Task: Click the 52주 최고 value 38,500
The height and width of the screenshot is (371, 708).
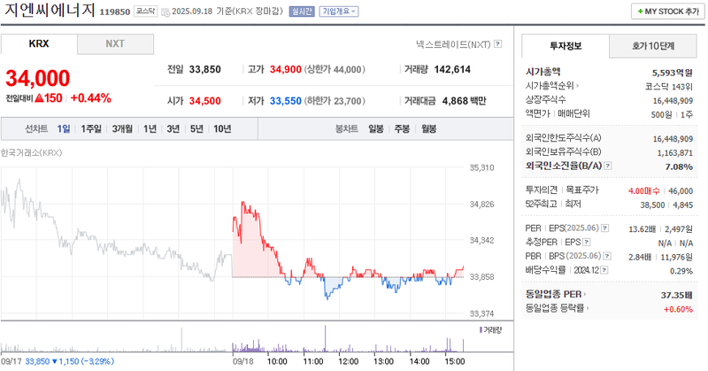Action: coord(652,205)
